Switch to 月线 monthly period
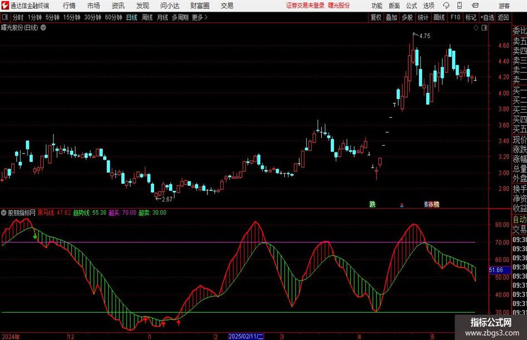Image resolution: width=527 pixels, height=340 pixels. 162,17
